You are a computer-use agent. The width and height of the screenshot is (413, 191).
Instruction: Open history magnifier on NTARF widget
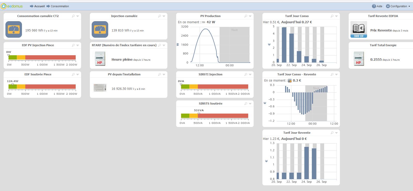click(160, 45)
